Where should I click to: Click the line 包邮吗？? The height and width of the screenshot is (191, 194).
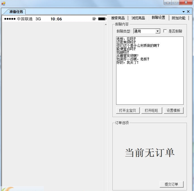point(123,52)
